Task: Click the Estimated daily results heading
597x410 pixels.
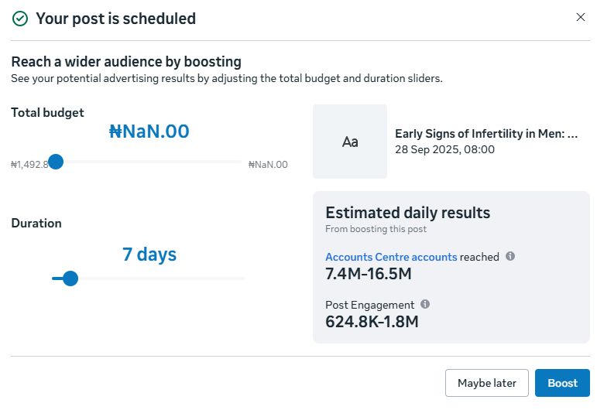Action: tap(408, 213)
